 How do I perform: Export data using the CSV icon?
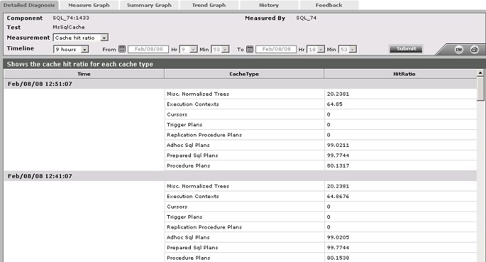(x=459, y=49)
